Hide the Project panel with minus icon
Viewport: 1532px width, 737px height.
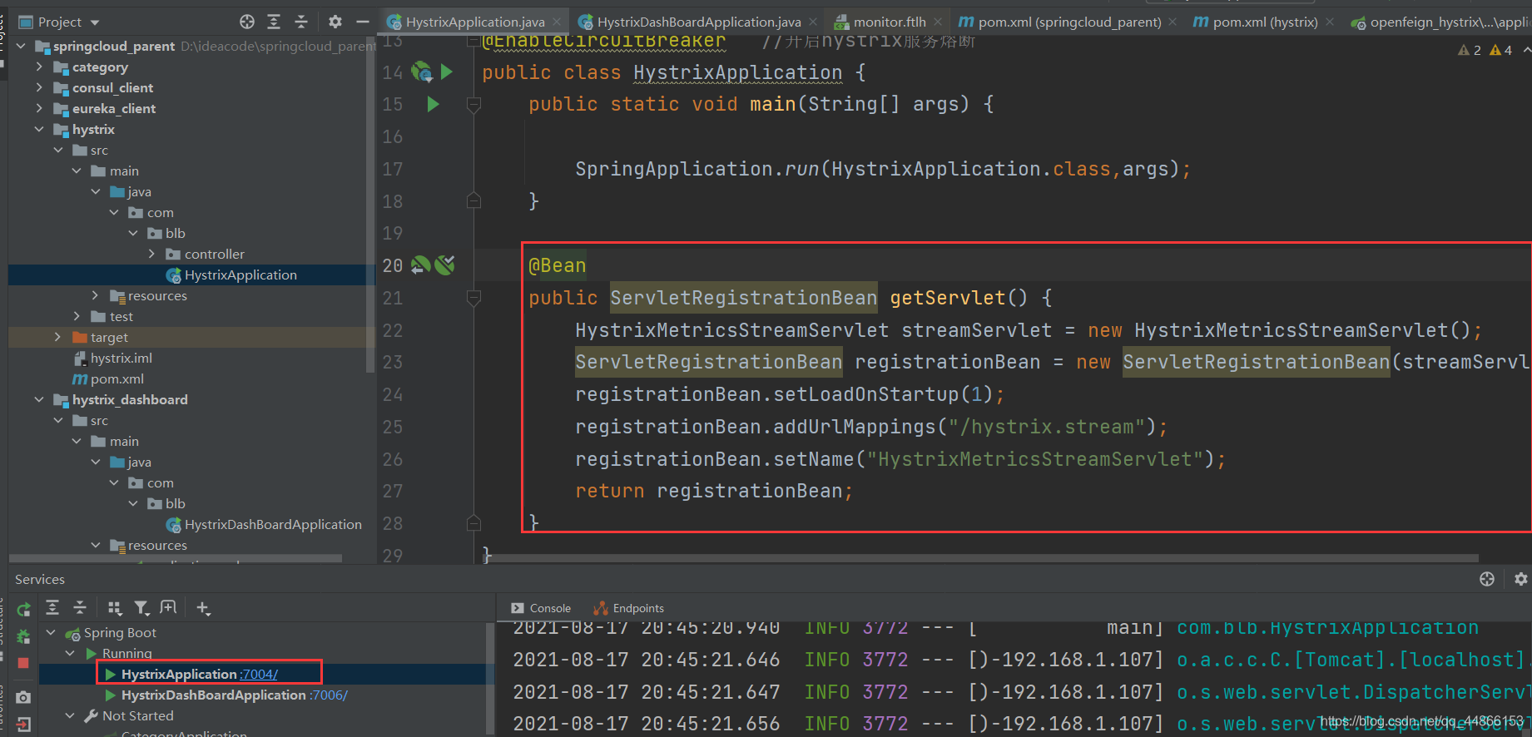[x=363, y=22]
